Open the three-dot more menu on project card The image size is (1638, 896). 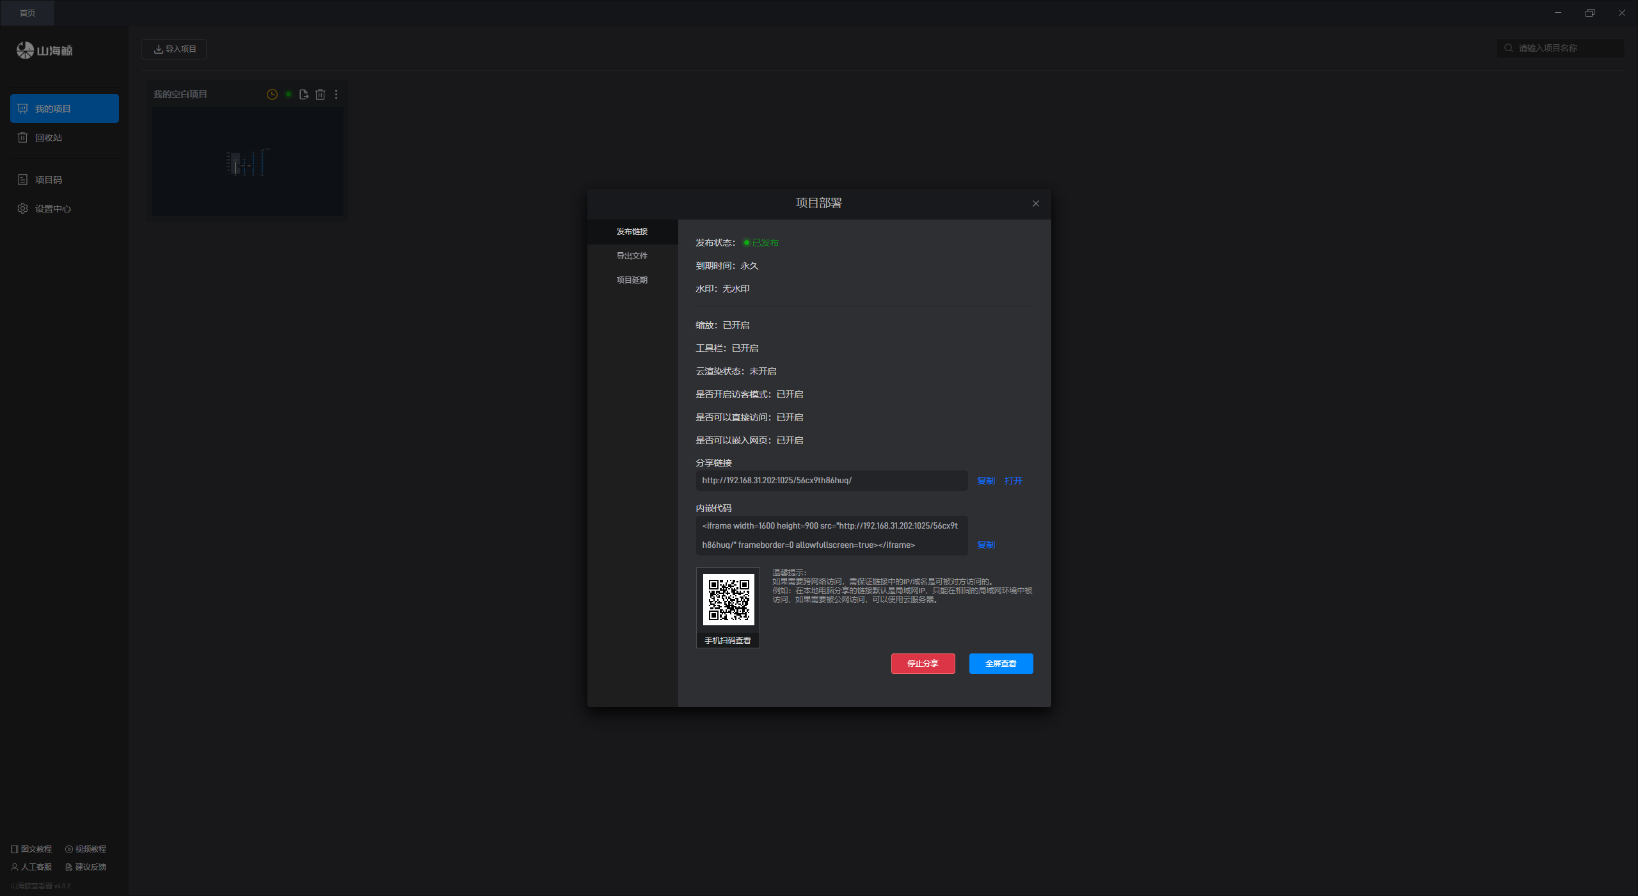(336, 94)
